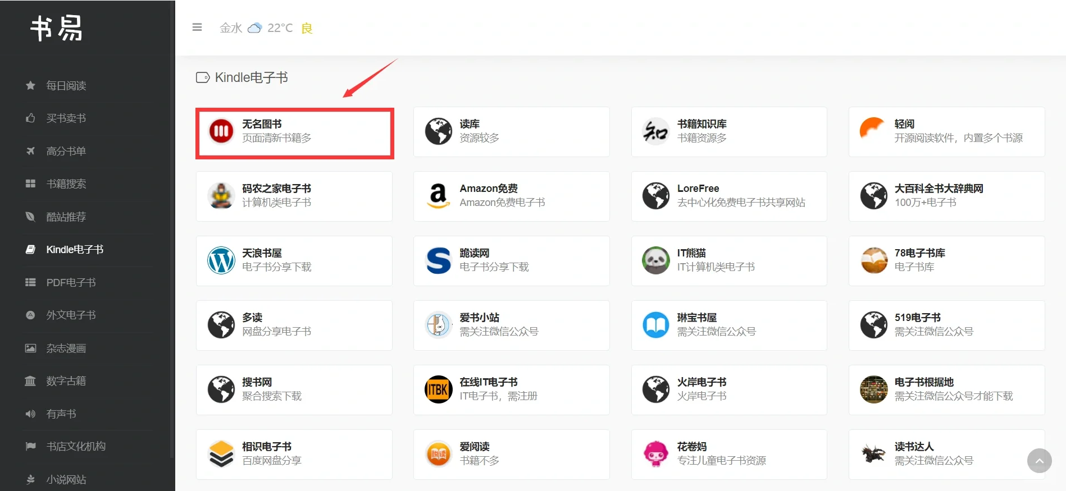Click the 花卷妈 pink character icon

pos(656,454)
